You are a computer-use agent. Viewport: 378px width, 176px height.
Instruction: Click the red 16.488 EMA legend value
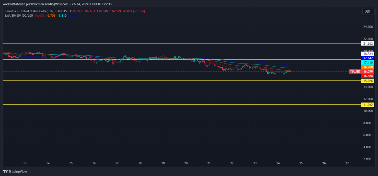39,15
